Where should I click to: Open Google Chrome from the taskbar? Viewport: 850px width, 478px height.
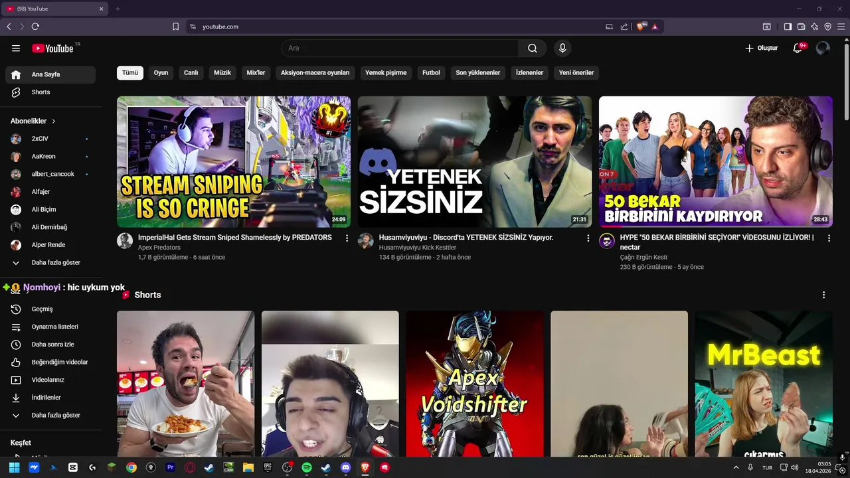coord(131,467)
